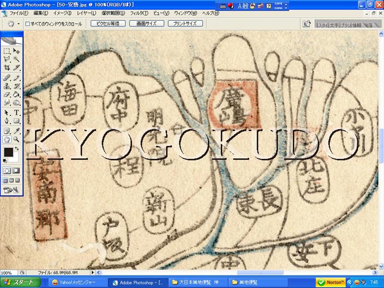The height and width of the screenshot is (288, 384).
Task: Select the Smudge tool
Action: pos(7,102)
